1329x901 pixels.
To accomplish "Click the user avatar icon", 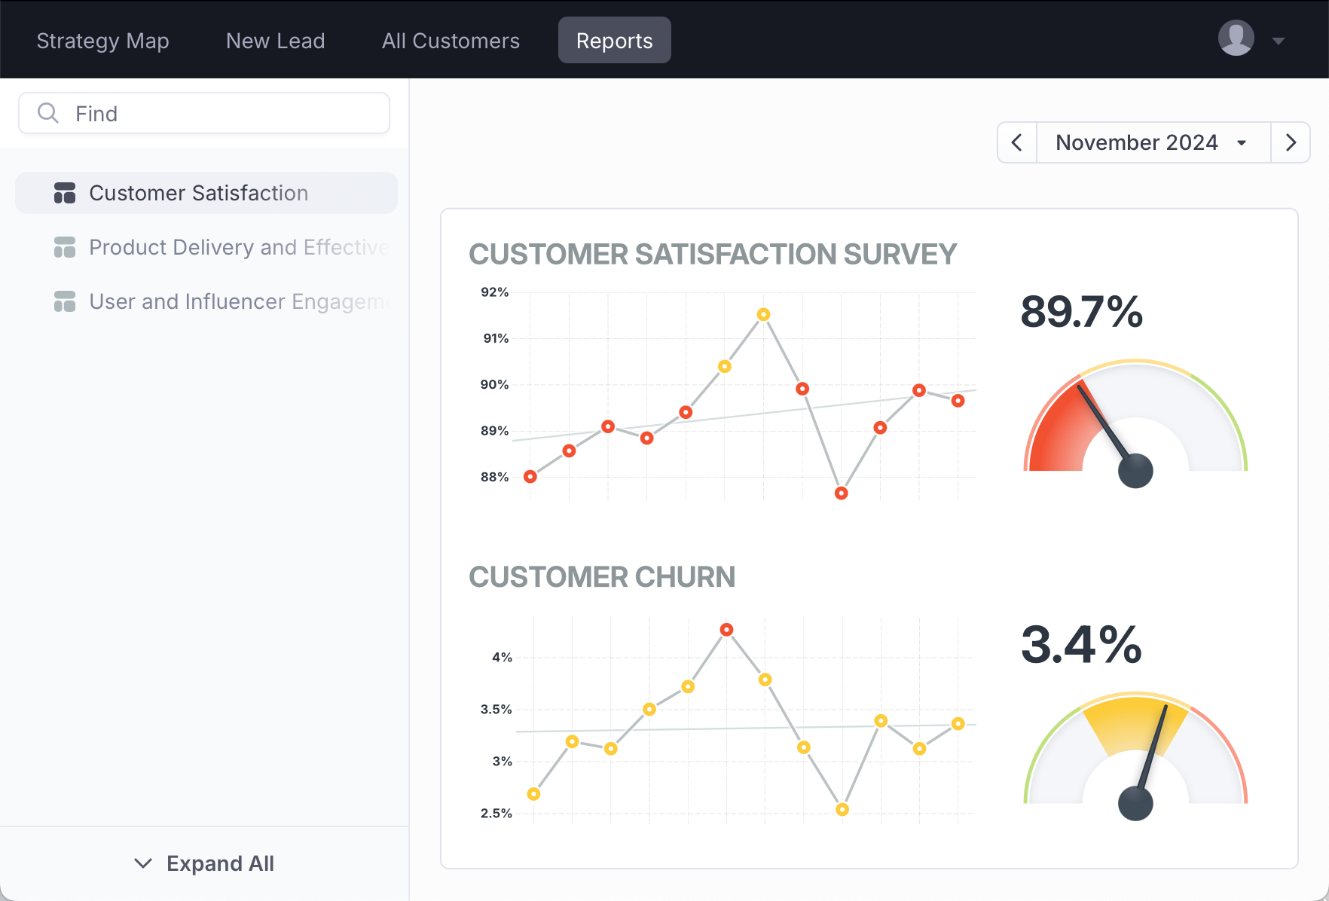I will pyautogui.click(x=1236, y=38).
